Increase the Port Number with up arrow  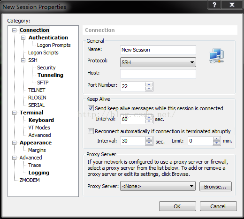[149, 84]
